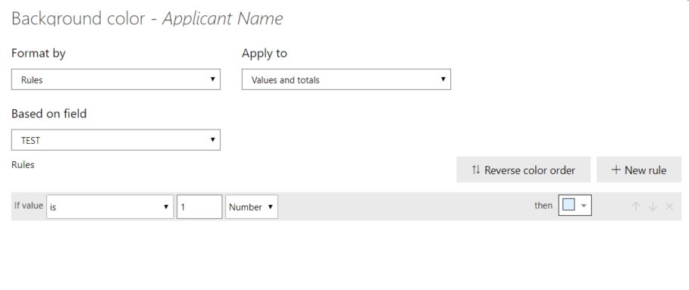
Task: Click the condition operator dropdown caret
Action: (x=166, y=207)
